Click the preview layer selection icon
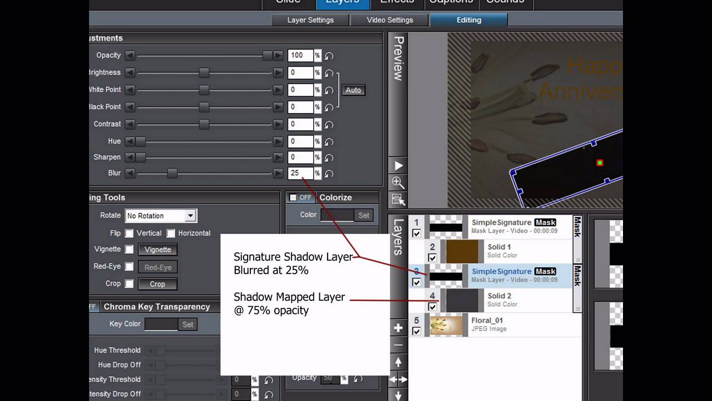Viewport: 712px width, 401px height. point(398,199)
